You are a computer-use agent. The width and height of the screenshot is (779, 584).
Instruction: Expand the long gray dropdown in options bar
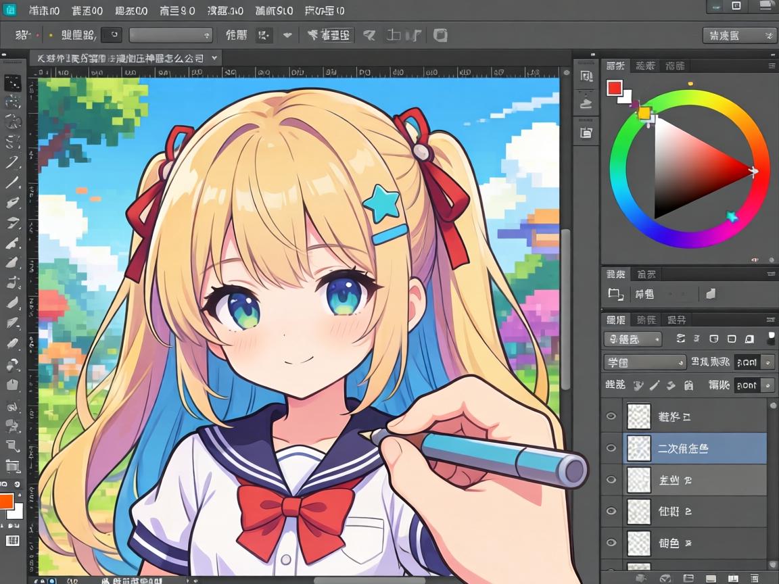click(170, 35)
